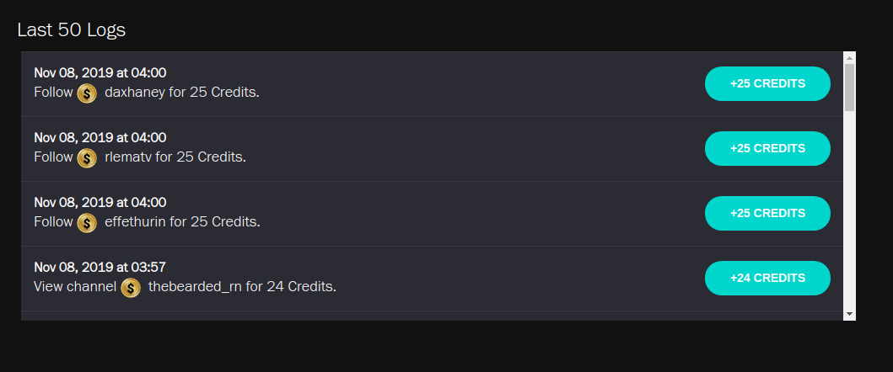The height and width of the screenshot is (372, 893).
Task: Click the scrollbar down arrow in logs
Action: tap(849, 314)
